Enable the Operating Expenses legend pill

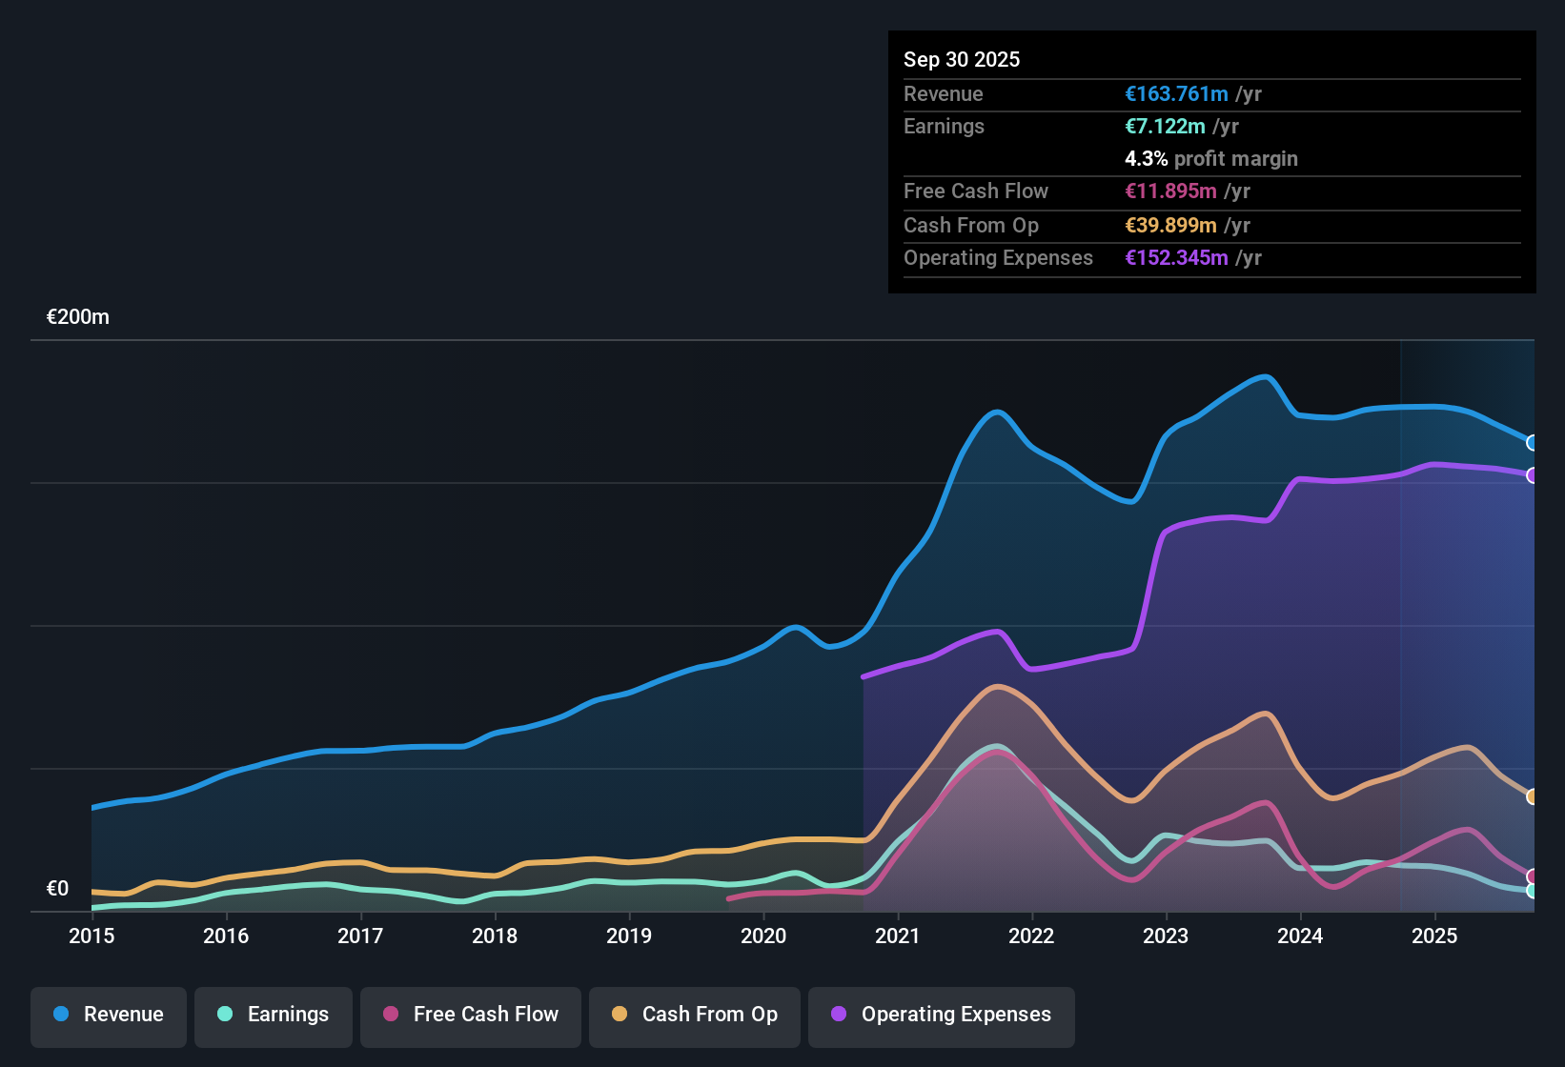(x=941, y=1015)
